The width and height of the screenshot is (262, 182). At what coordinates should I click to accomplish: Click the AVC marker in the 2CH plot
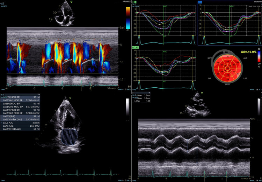point(232,6)
